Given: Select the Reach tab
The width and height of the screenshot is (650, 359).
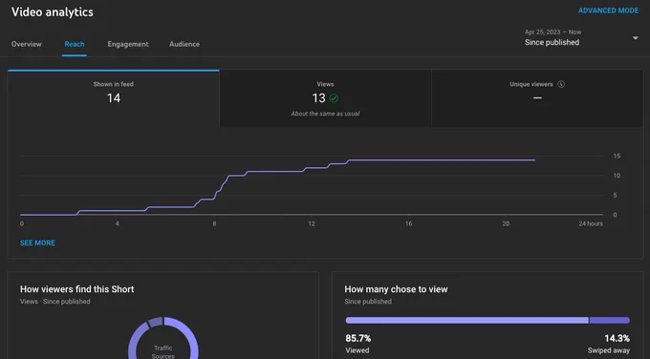Looking at the screenshot, I should 75,44.
